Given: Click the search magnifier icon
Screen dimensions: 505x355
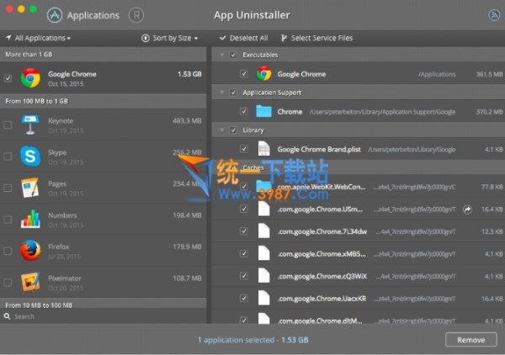Looking at the screenshot, I should tap(7, 316).
